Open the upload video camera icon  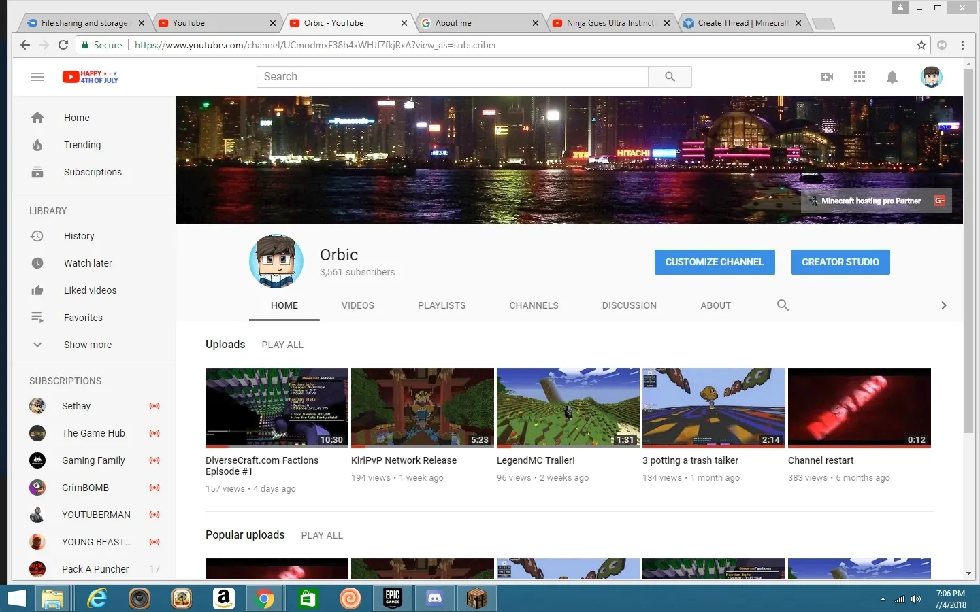pyautogui.click(x=827, y=77)
